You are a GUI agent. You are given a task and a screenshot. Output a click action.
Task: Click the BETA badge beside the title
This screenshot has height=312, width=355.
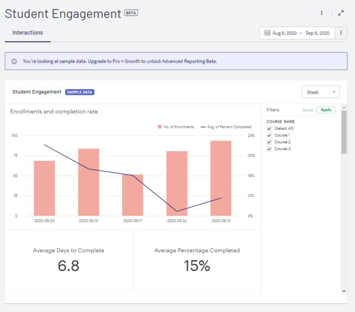130,13
